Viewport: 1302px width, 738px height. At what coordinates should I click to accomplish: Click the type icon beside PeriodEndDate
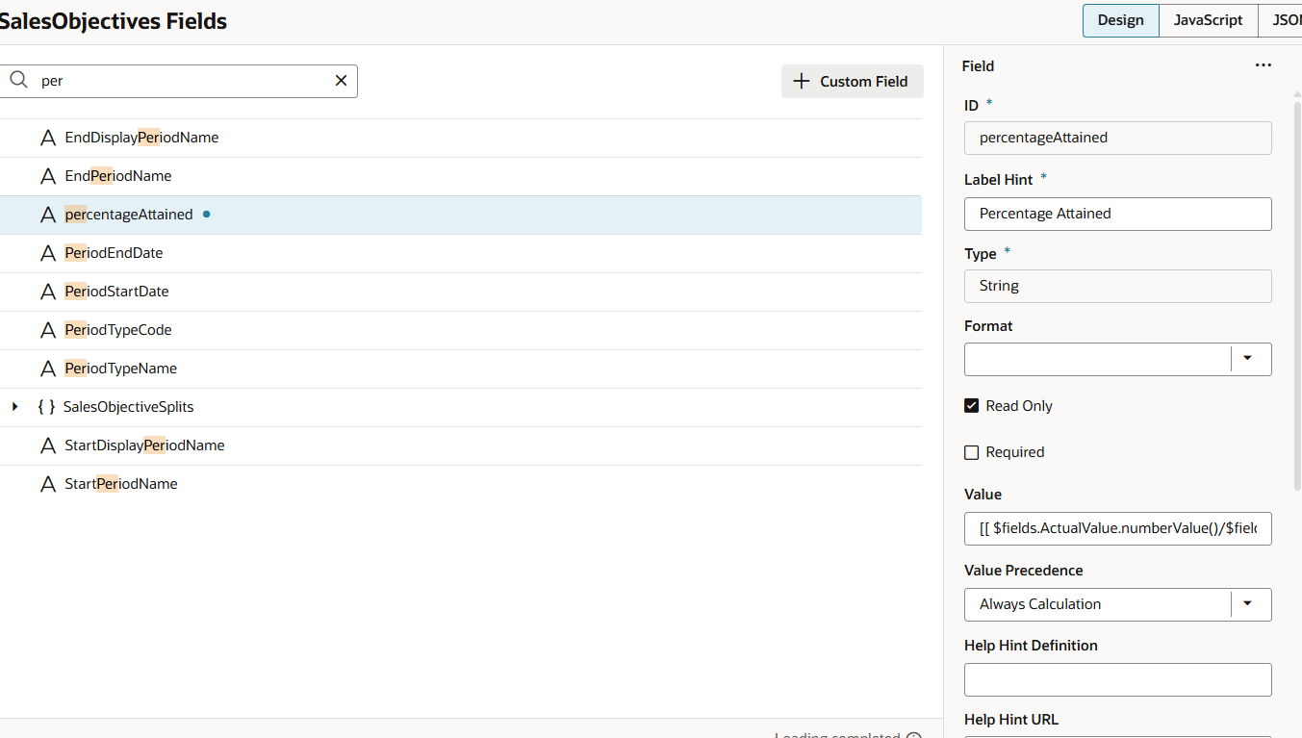[48, 253]
